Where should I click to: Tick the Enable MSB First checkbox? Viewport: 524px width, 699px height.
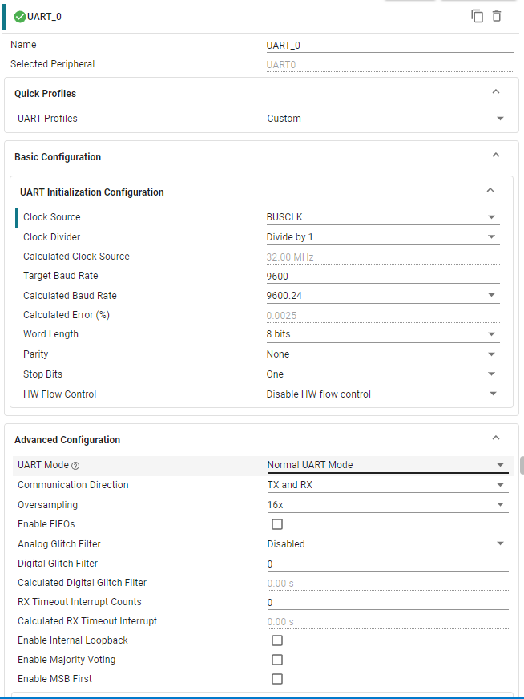277,679
